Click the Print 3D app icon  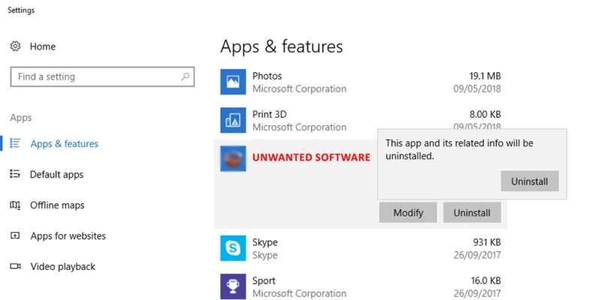(233, 120)
